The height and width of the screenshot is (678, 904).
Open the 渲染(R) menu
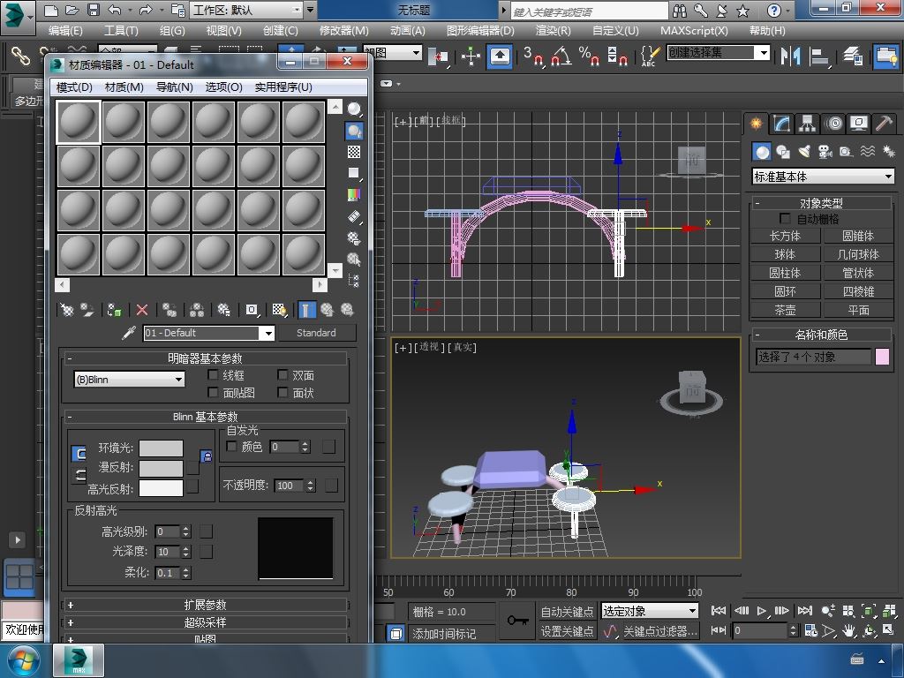[x=553, y=31]
